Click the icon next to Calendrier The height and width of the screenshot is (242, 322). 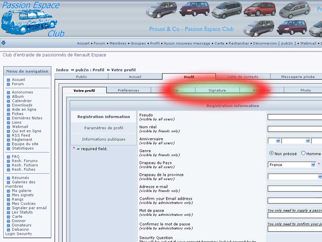pyautogui.click(x=8, y=101)
